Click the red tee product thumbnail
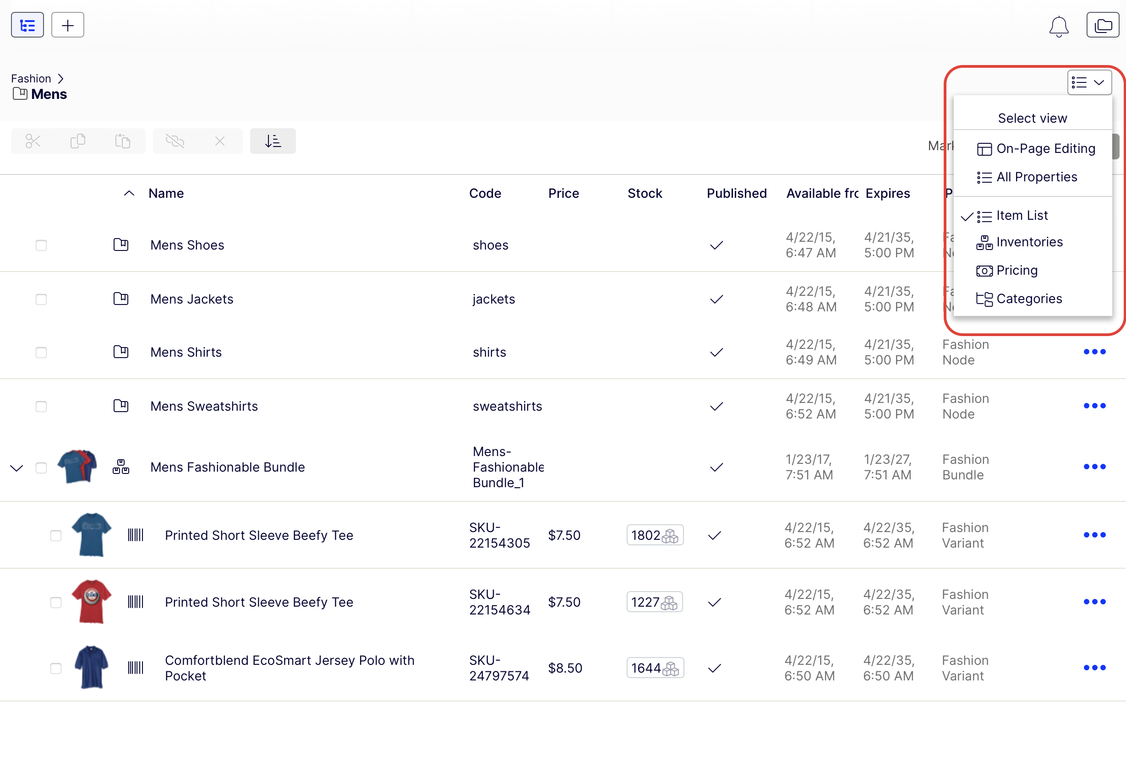This screenshot has width=1126, height=761. (x=91, y=602)
